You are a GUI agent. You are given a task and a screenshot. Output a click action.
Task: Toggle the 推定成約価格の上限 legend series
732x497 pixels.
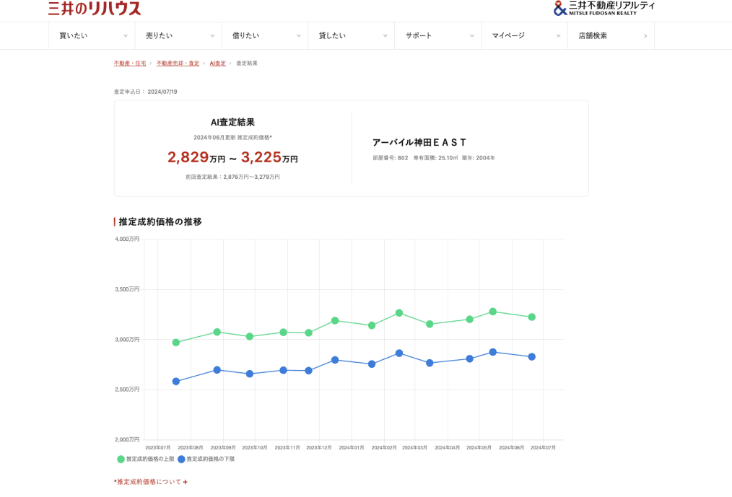[x=146, y=459]
